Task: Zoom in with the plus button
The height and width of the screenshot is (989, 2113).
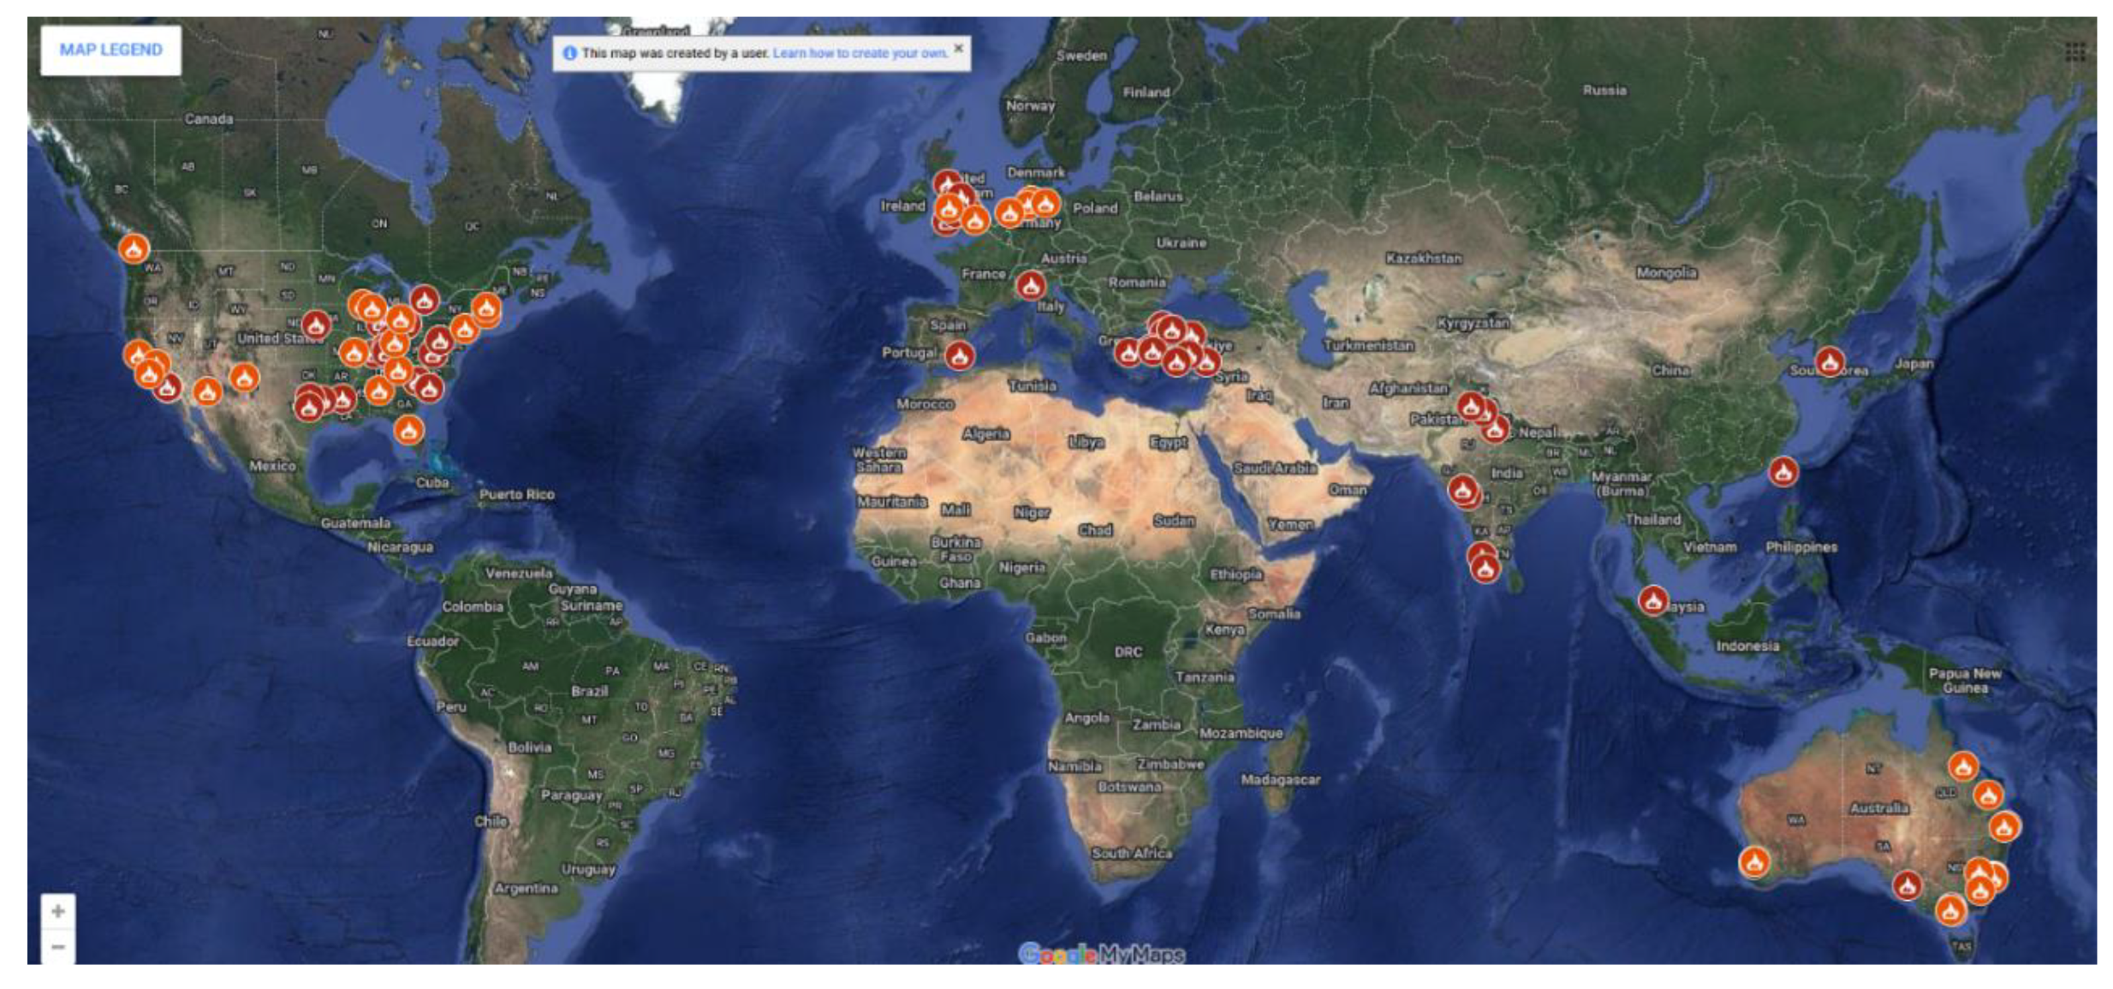Action: coord(58,910)
